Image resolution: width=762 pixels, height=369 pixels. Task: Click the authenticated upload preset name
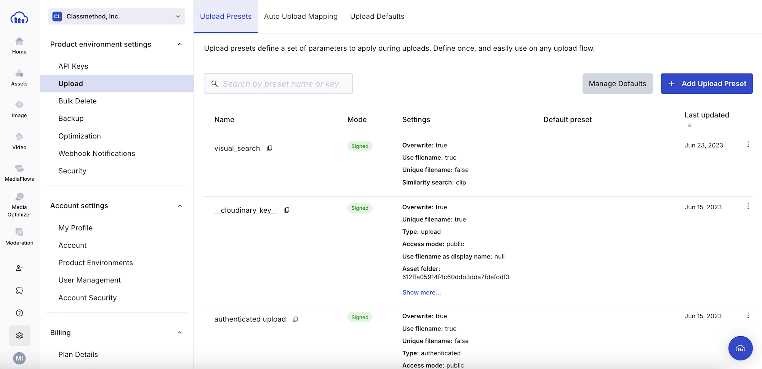[x=250, y=319]
